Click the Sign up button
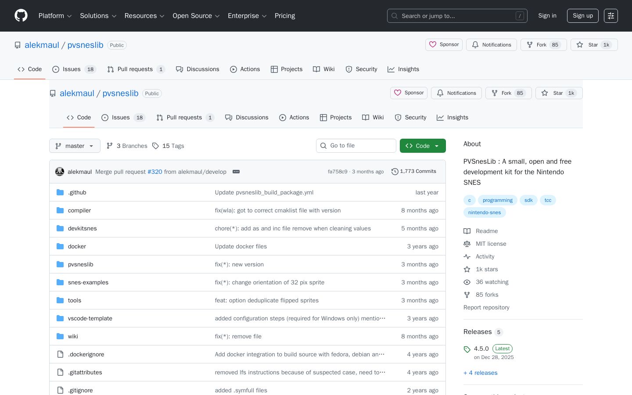 (x=583, y=16)
